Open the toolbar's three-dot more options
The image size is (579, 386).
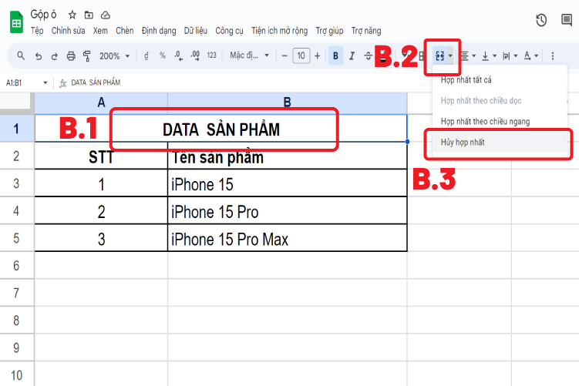point(553,56)
